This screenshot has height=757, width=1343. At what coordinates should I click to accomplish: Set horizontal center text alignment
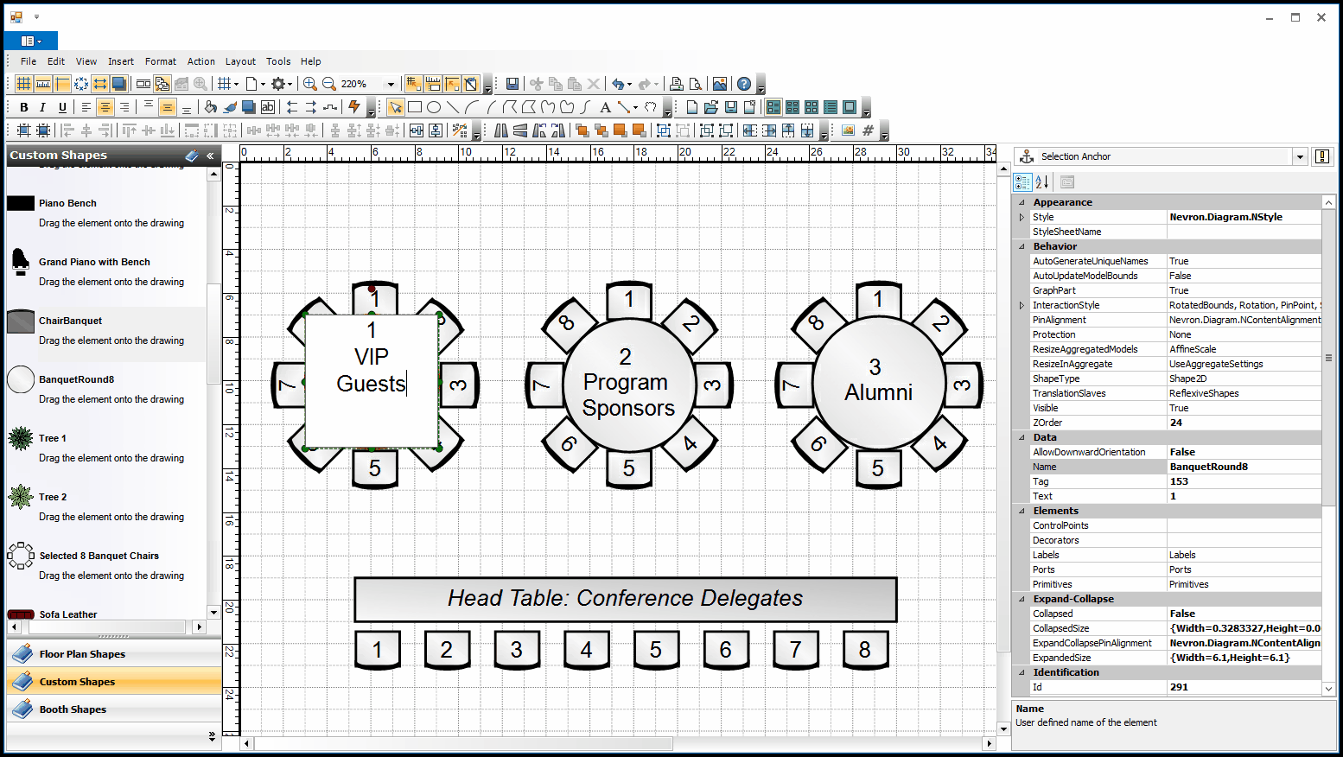pos(105,107)
